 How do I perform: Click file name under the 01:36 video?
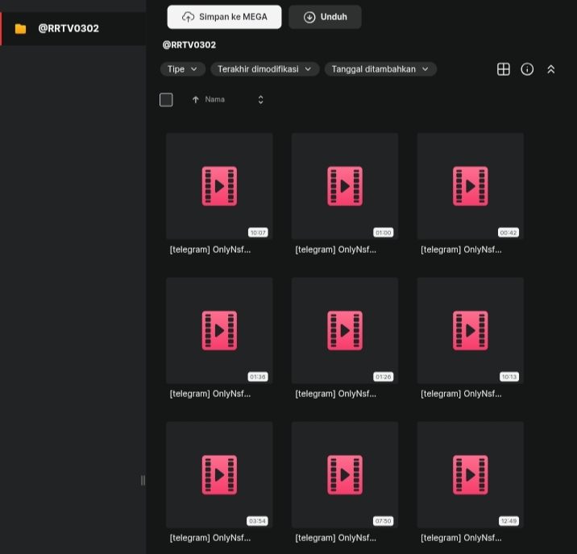pyautogui.click(x=210, y=394)
